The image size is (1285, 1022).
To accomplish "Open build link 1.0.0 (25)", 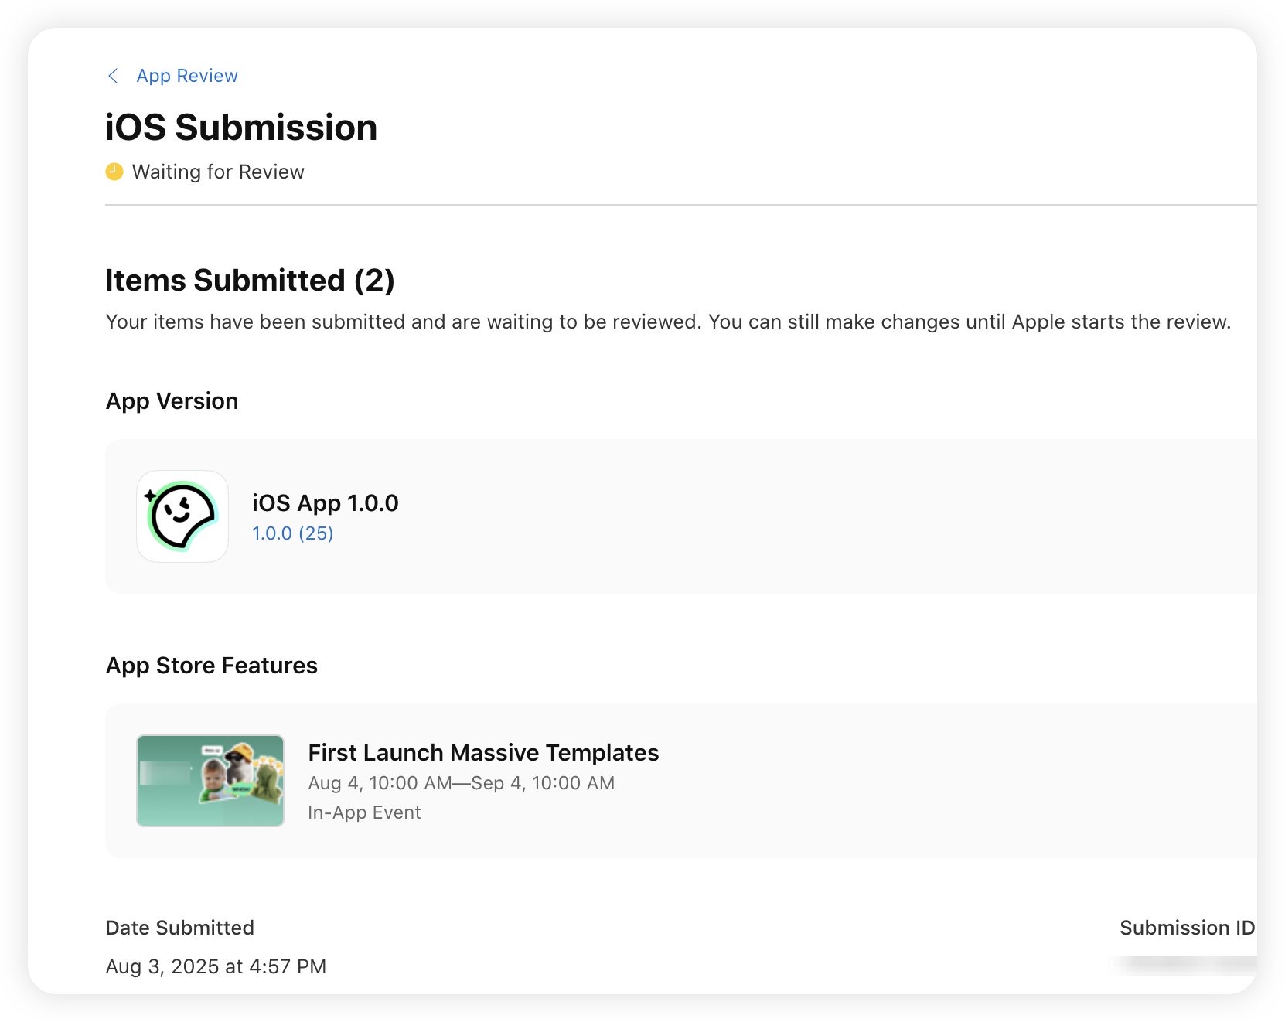I will (x=293, y=533).
